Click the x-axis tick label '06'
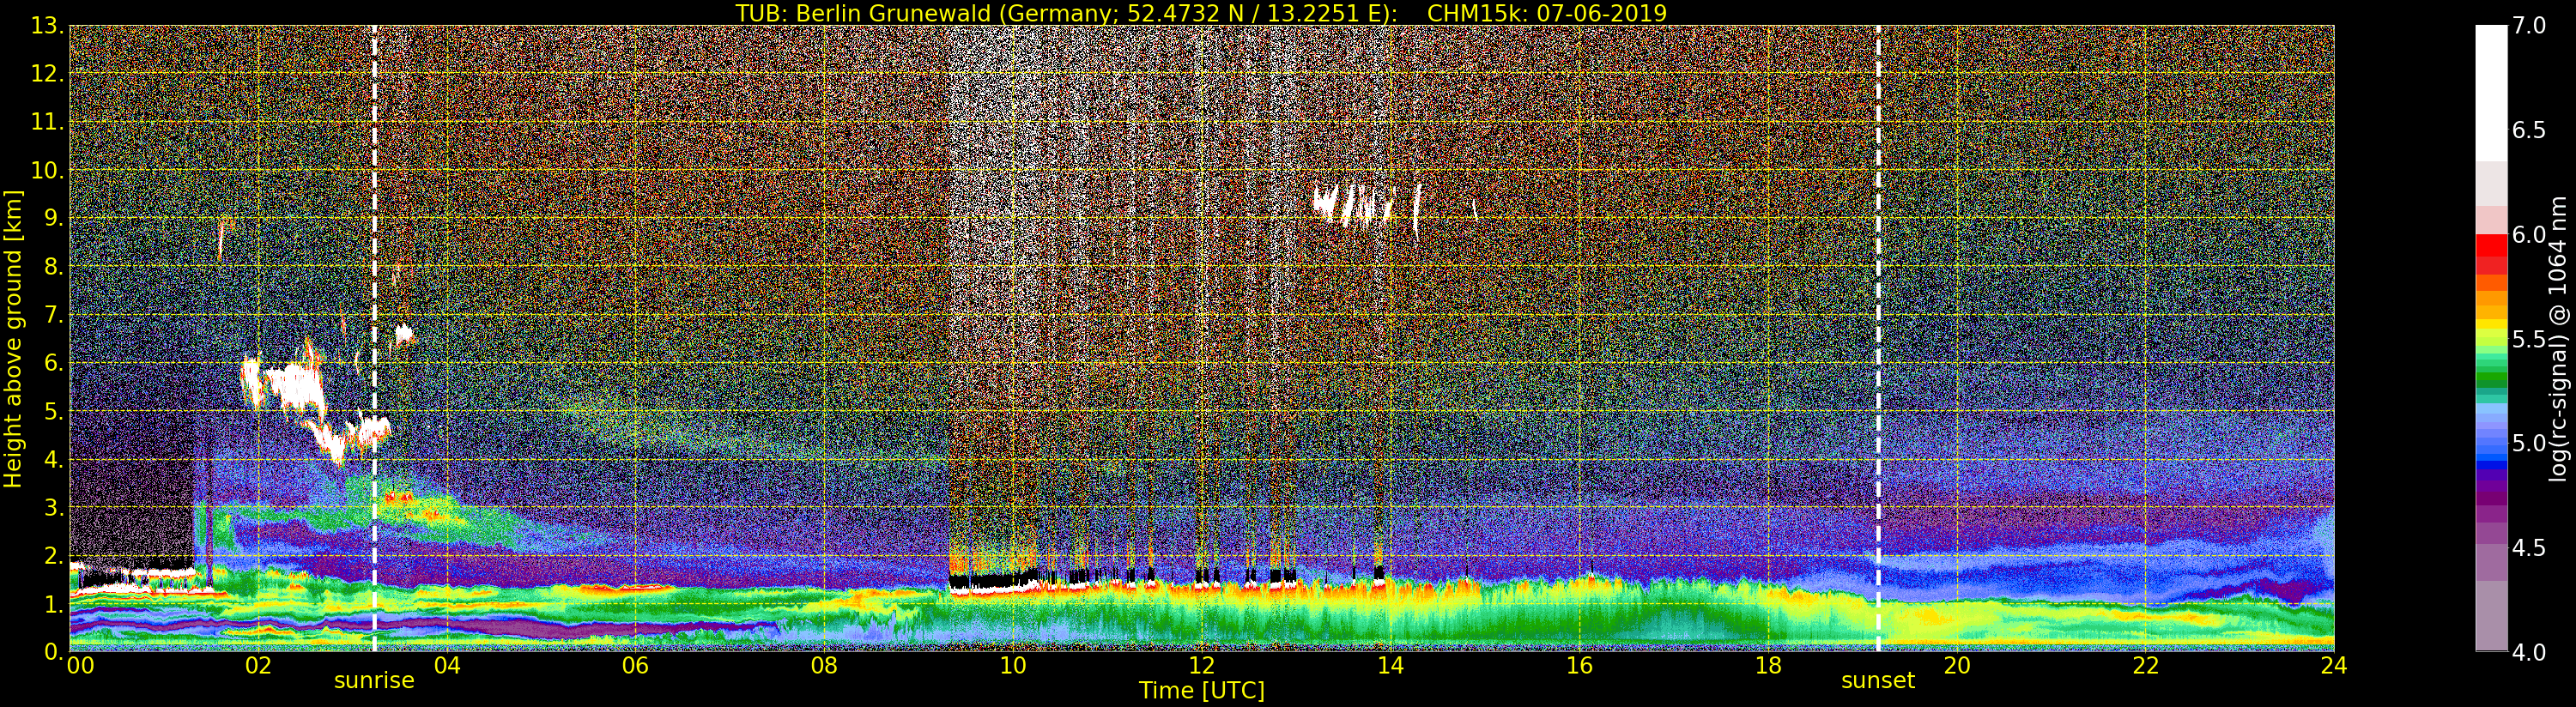This screenshot has height=707, width=2576. click(x=635, y=666)
